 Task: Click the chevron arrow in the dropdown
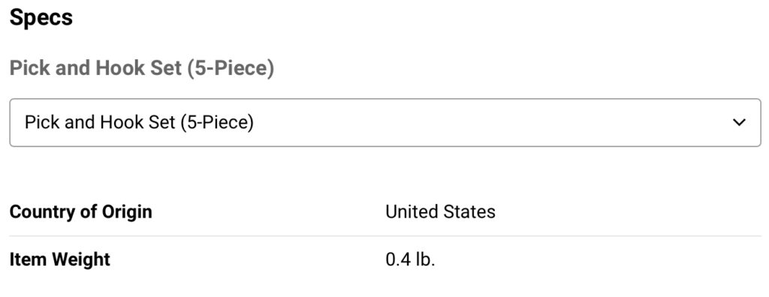pos(739,122)
